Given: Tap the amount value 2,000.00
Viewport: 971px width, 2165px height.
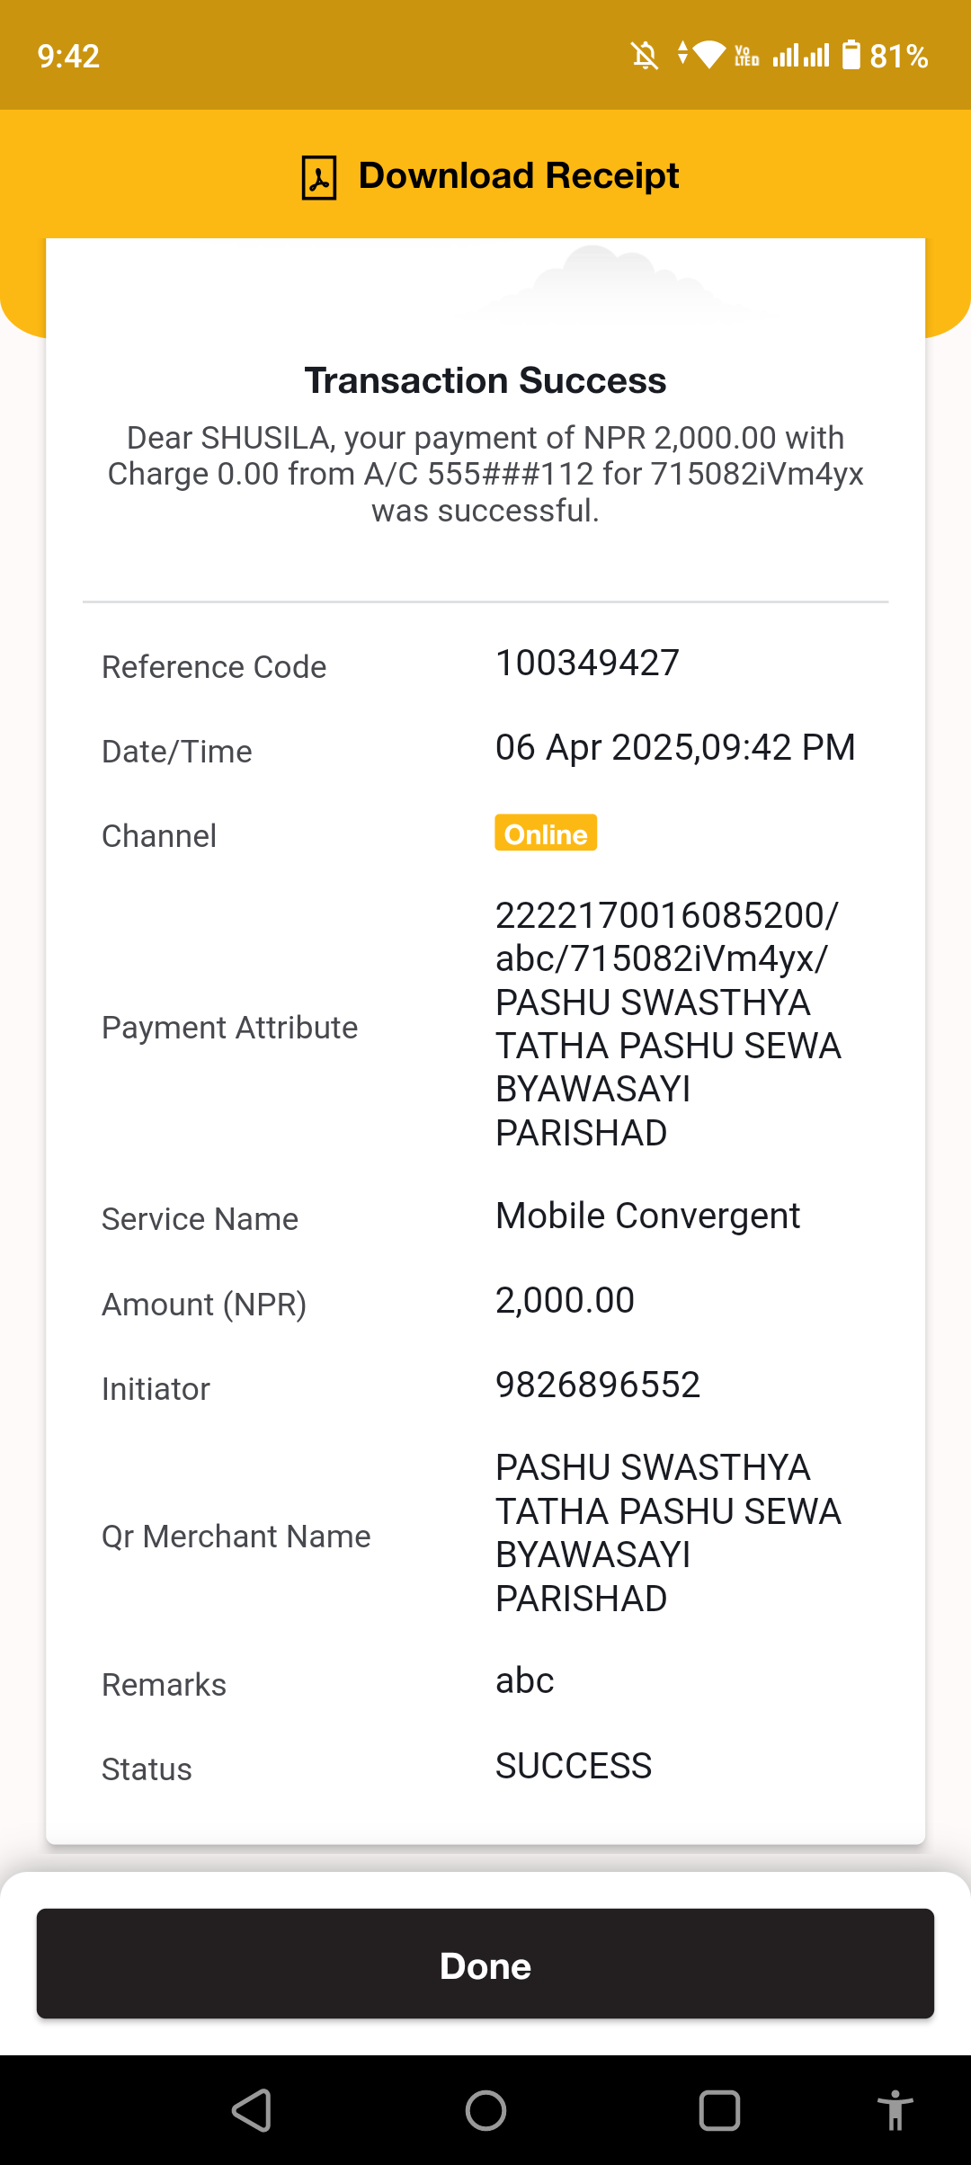Looking at the screenshot, I should click(565, 1301).
